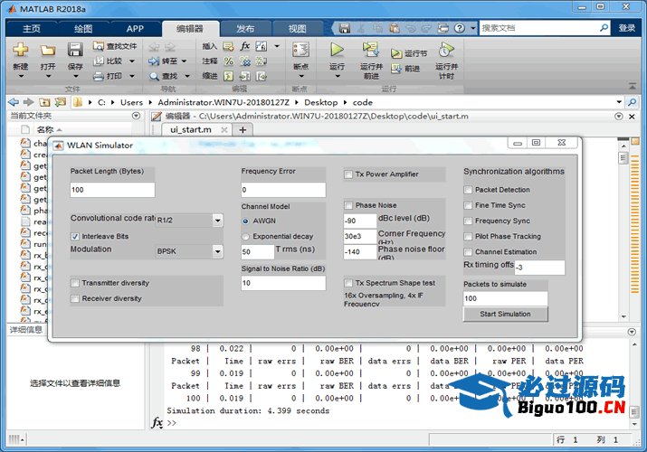Click the comment percent icon
The image size is (647, 452).
(229, 61)
